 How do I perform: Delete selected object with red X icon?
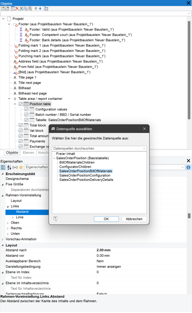pyautogui.click(x=17, y=9)
